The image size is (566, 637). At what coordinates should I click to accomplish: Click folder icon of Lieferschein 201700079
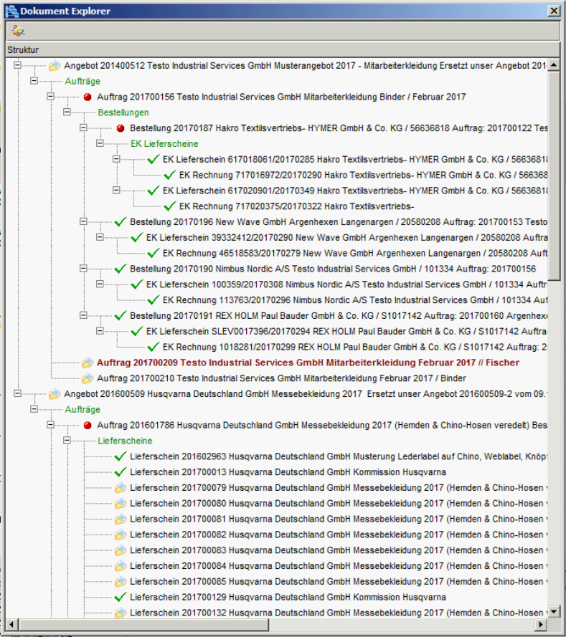click(x=120, y=488)
